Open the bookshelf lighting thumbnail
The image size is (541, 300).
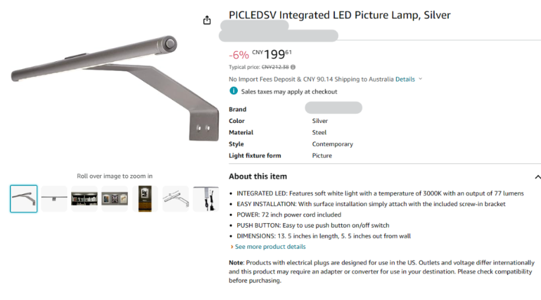click(84, 199)
